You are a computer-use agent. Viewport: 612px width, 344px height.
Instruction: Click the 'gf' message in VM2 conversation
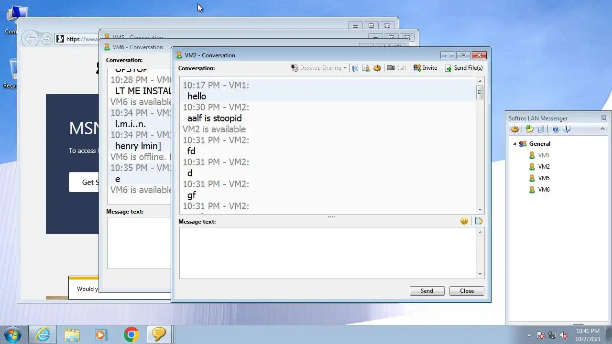[191, 195]
